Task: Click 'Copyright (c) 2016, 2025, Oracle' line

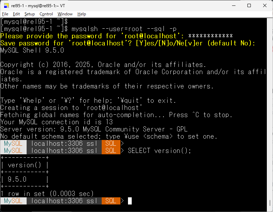Action: pyautogui.click(x=103, y=65)
